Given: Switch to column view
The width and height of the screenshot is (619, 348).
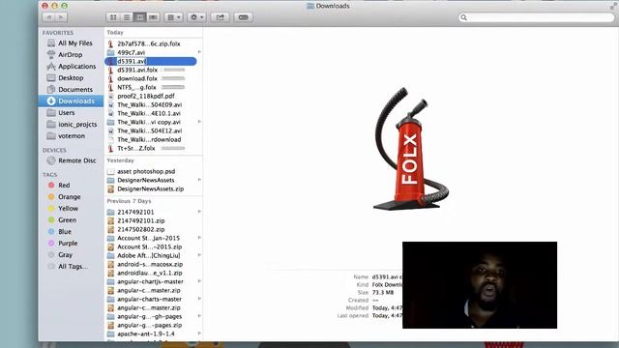Looking at the screenshot, I should [139, 17].
